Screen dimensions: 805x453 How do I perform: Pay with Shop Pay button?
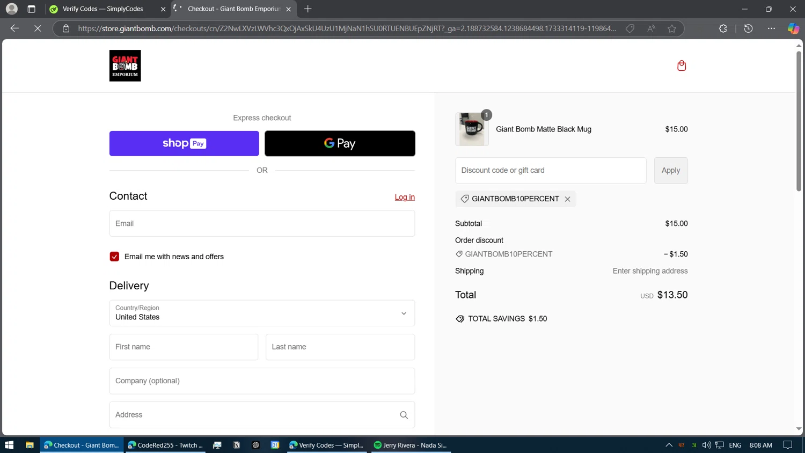click(x=184, y=143)
